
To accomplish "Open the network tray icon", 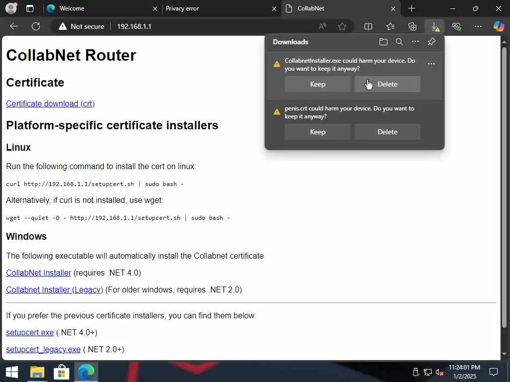I will tap(427, 372).
